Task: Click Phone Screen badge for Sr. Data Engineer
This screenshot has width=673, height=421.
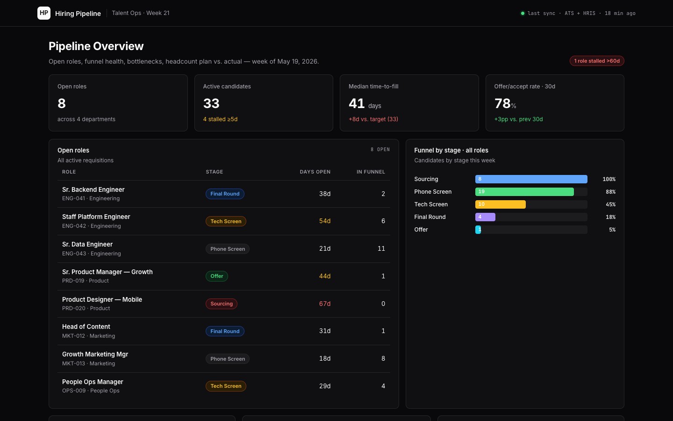Action: point(228,249)
